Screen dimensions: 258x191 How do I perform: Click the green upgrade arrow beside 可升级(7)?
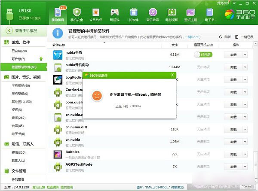[41, 59]
